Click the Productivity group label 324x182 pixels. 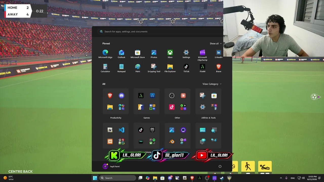[x=116, y=118]
